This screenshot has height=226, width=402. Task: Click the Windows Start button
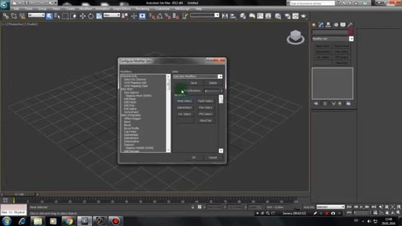(x=7, y=221)
